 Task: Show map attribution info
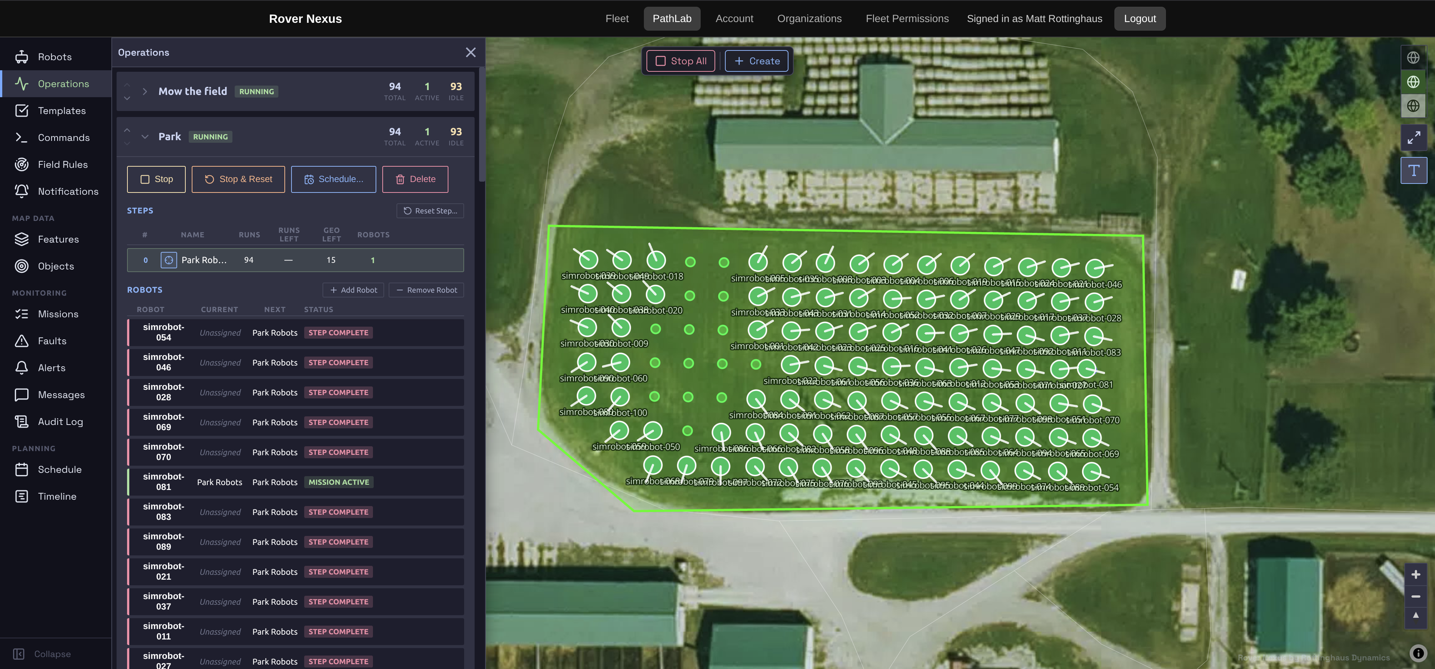1418,653
